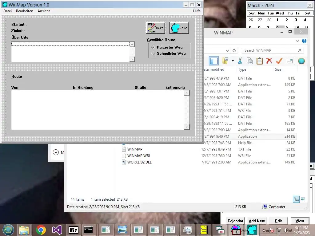
Task: Click the Copy pages icon in Explorer toolbar
Action: click(x=250, y=61)
